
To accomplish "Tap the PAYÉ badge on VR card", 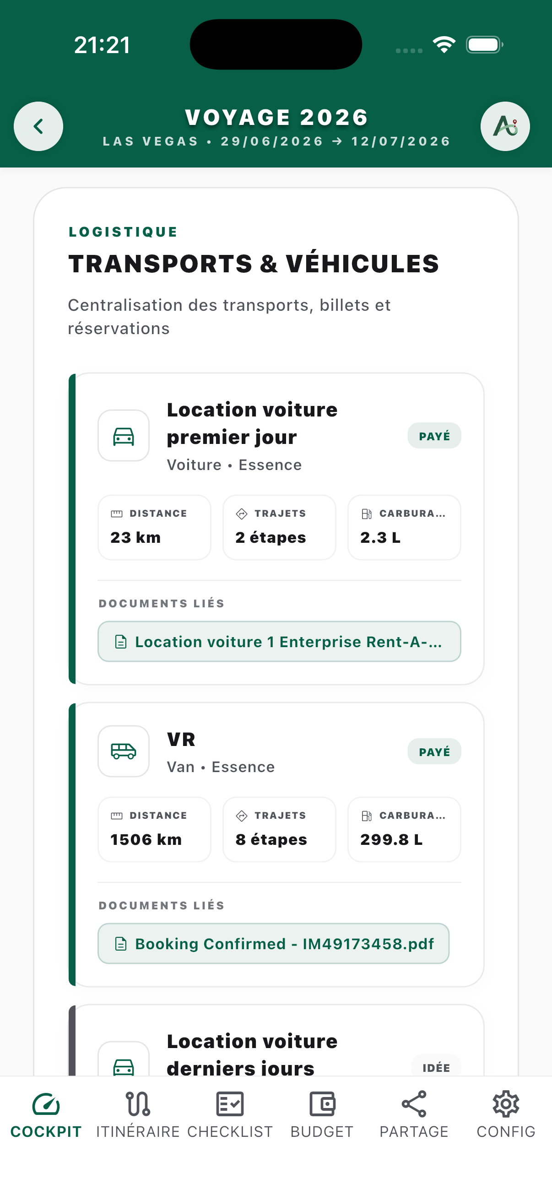I will pyautogui.click(x=434, y=751).
